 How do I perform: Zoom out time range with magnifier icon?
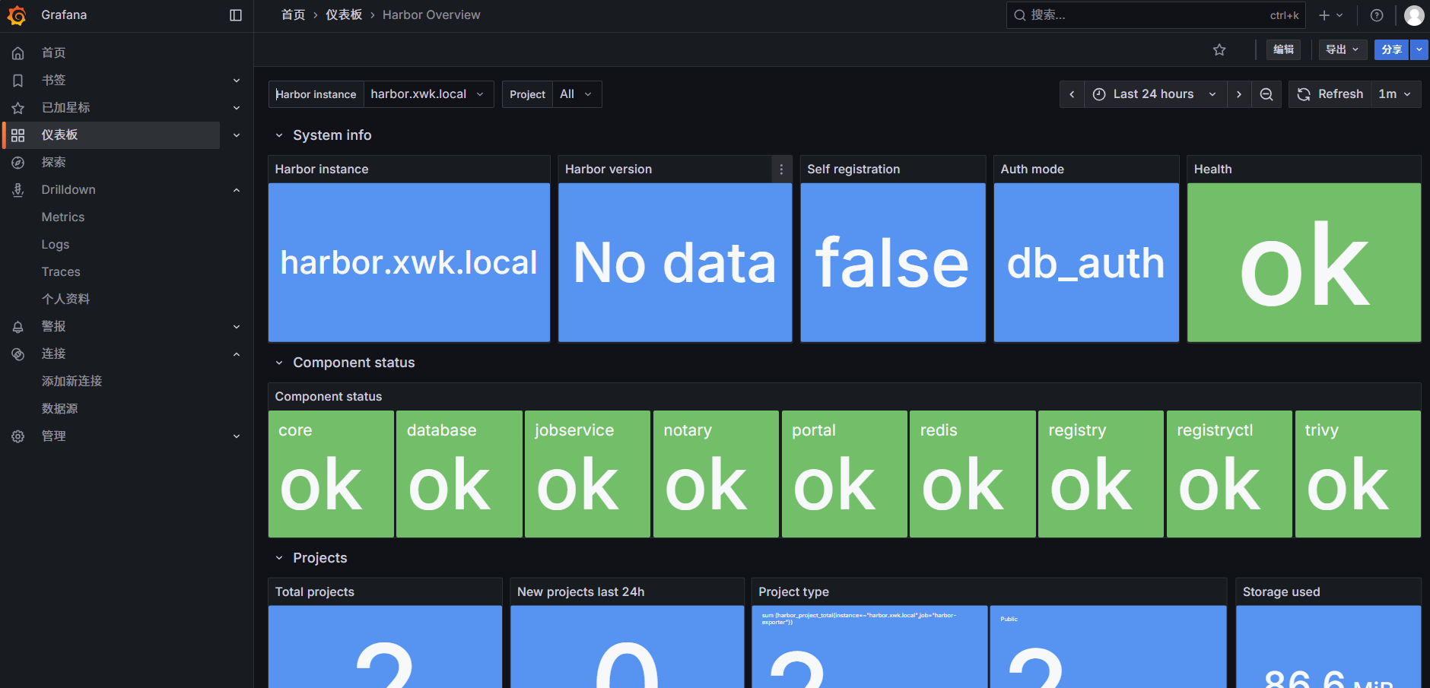pyautogui.click(x=1266, y=94)
